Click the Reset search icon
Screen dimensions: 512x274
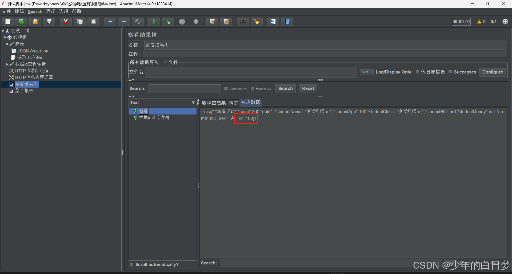tap(257, 22)
